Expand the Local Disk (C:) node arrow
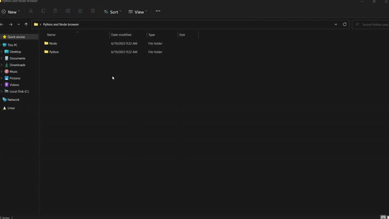Image resolution: width=389 pixels, height=219 pixels. pyautogui.click(x=2, y=91)
